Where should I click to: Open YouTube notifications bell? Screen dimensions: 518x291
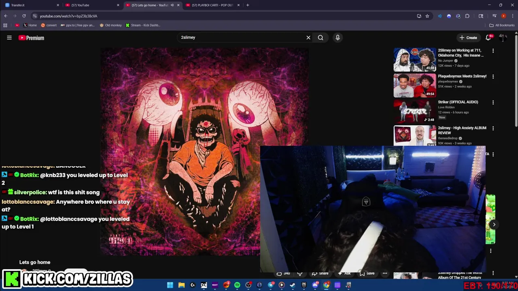click(x=488, y=37)
